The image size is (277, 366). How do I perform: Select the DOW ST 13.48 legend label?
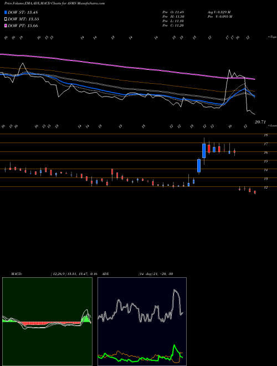[x=23, y=12]
